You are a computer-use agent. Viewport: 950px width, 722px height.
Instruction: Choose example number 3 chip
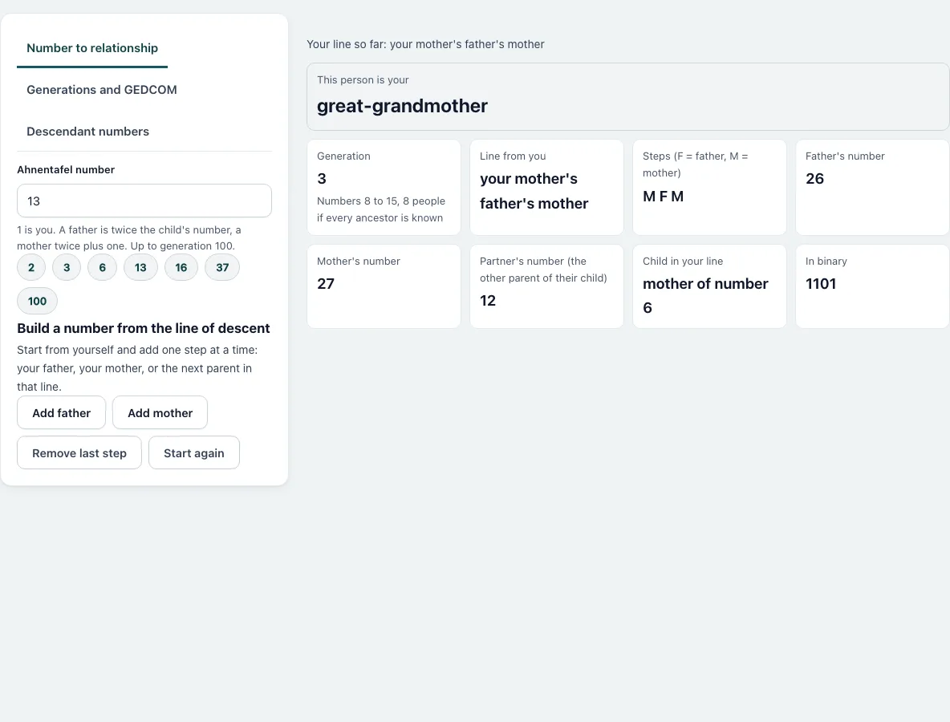(x=67, y=267)
